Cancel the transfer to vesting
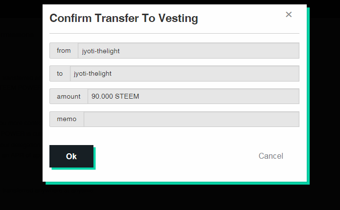Viewport: 340px width, 210px height. 271,156
